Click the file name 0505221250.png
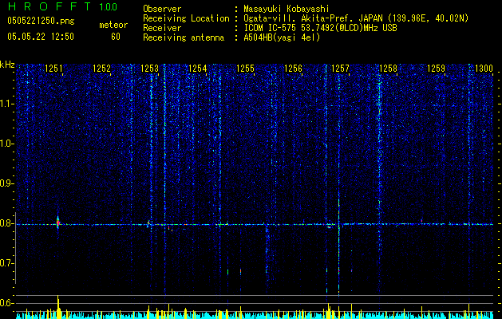502x319 pixels. (x=41, y=21)
